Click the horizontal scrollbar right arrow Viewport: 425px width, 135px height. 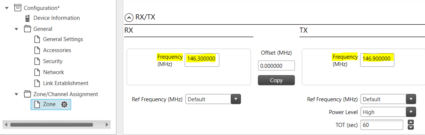[107, 125]
